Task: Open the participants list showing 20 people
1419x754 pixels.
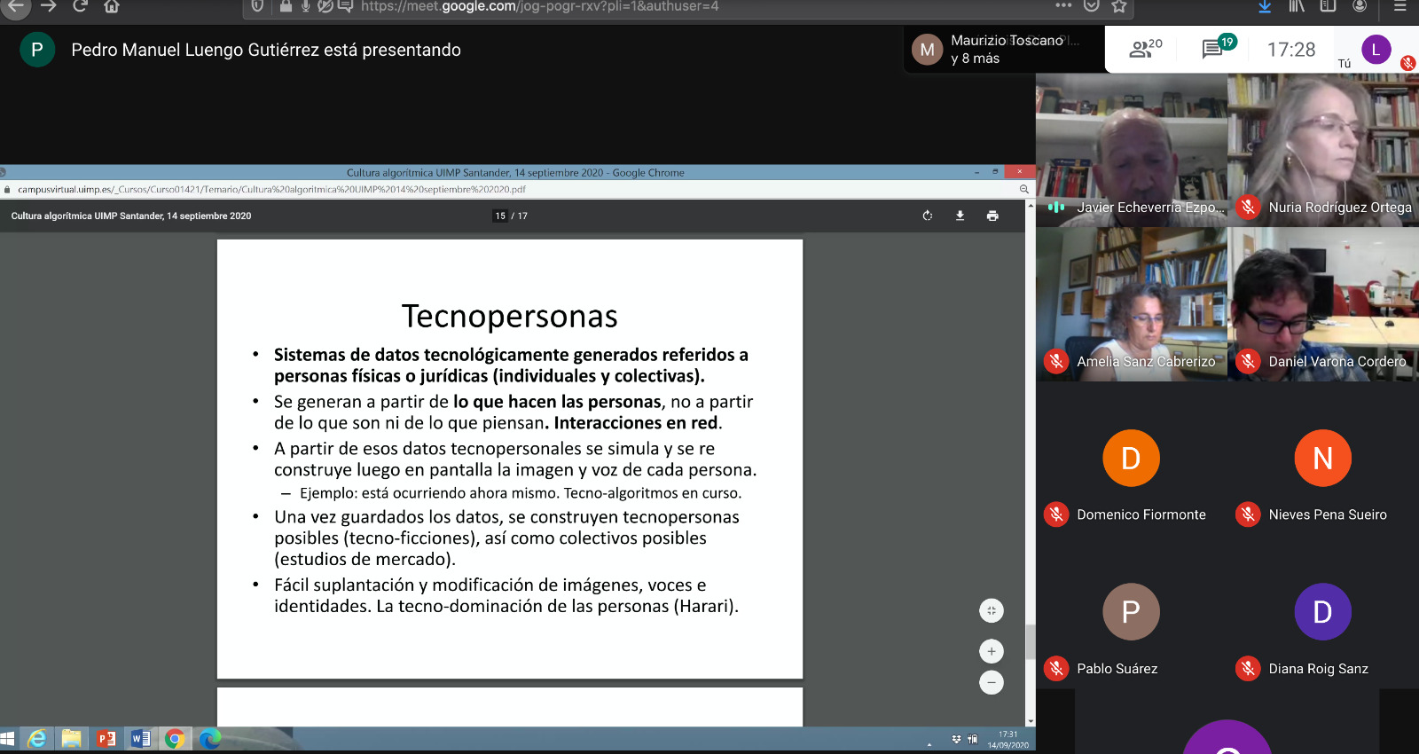Action: [x=1146, y=50]
